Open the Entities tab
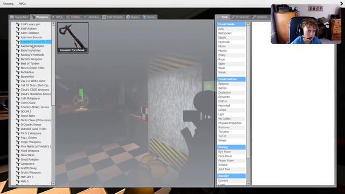This screenshot has height=194, width=345. pyautogui.click(x=73, y=17)
